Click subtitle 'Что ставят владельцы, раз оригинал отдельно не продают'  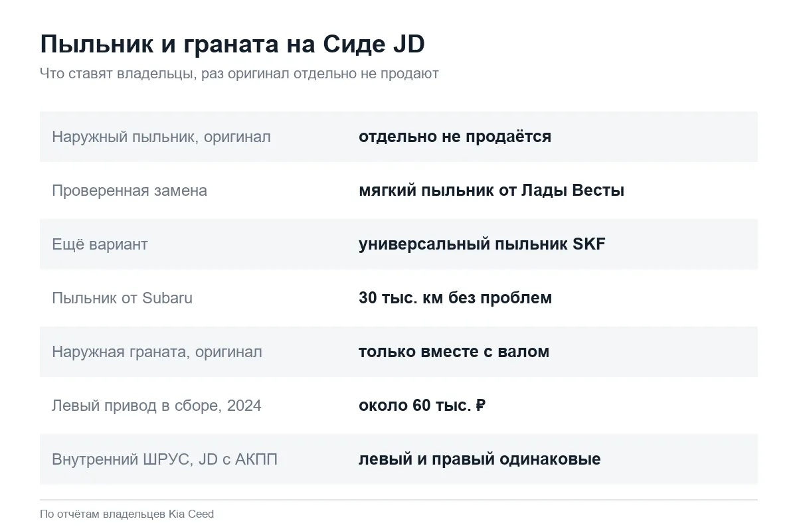point(239,74)
